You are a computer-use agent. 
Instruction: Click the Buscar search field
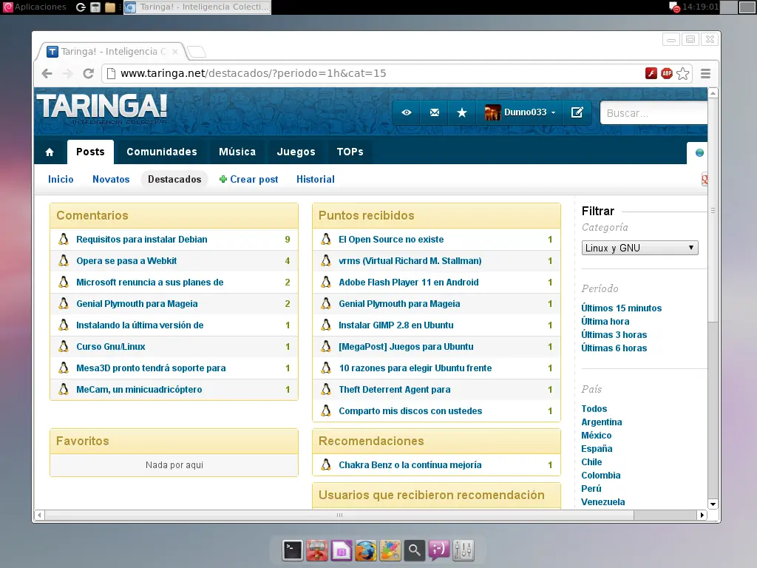tap(654, 113)
